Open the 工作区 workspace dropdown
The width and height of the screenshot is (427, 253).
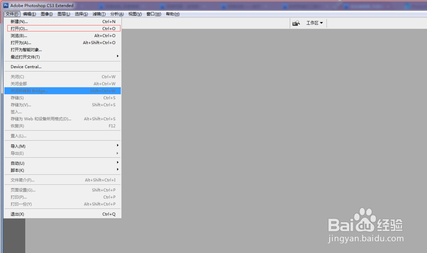pos(315,23)
